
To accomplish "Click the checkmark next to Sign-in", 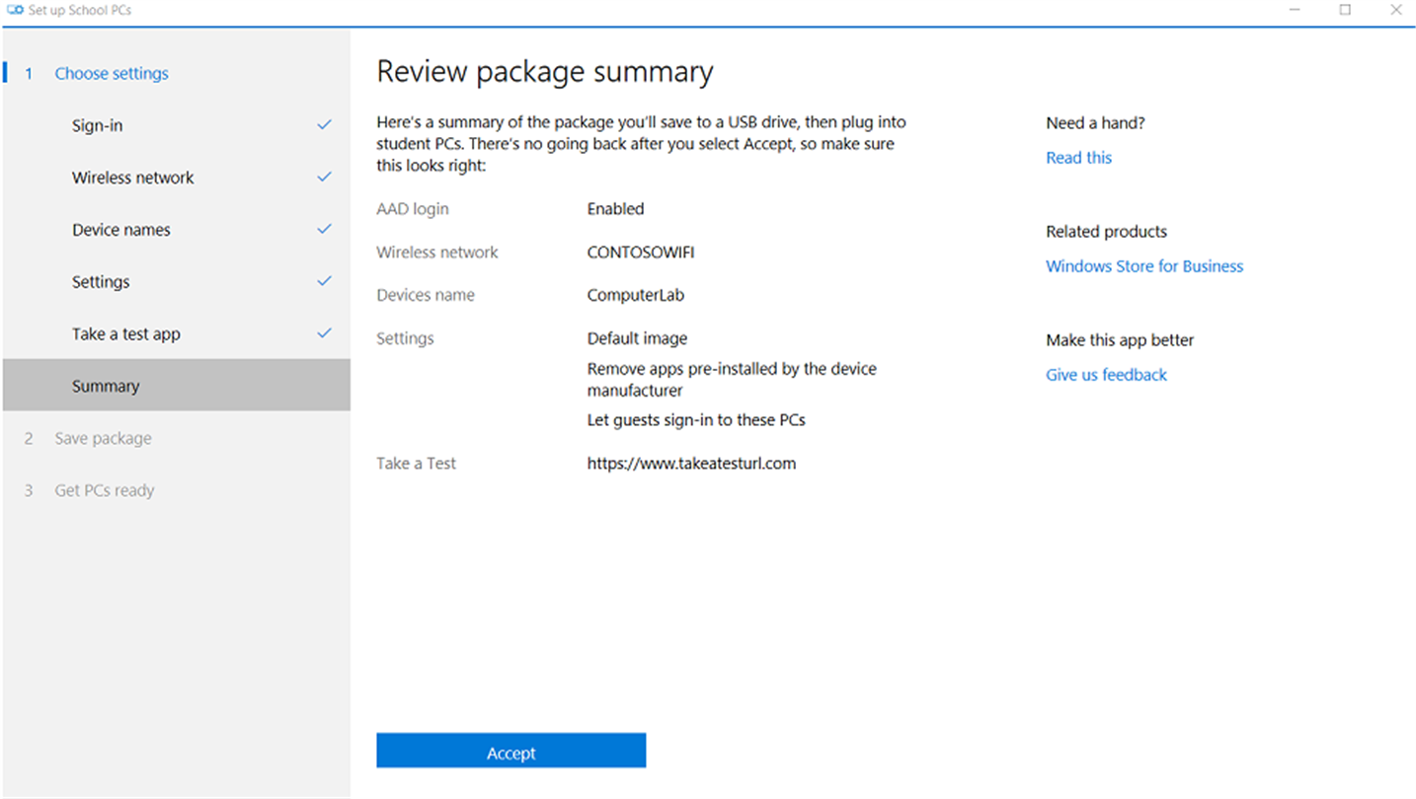I will click(324, 125).
